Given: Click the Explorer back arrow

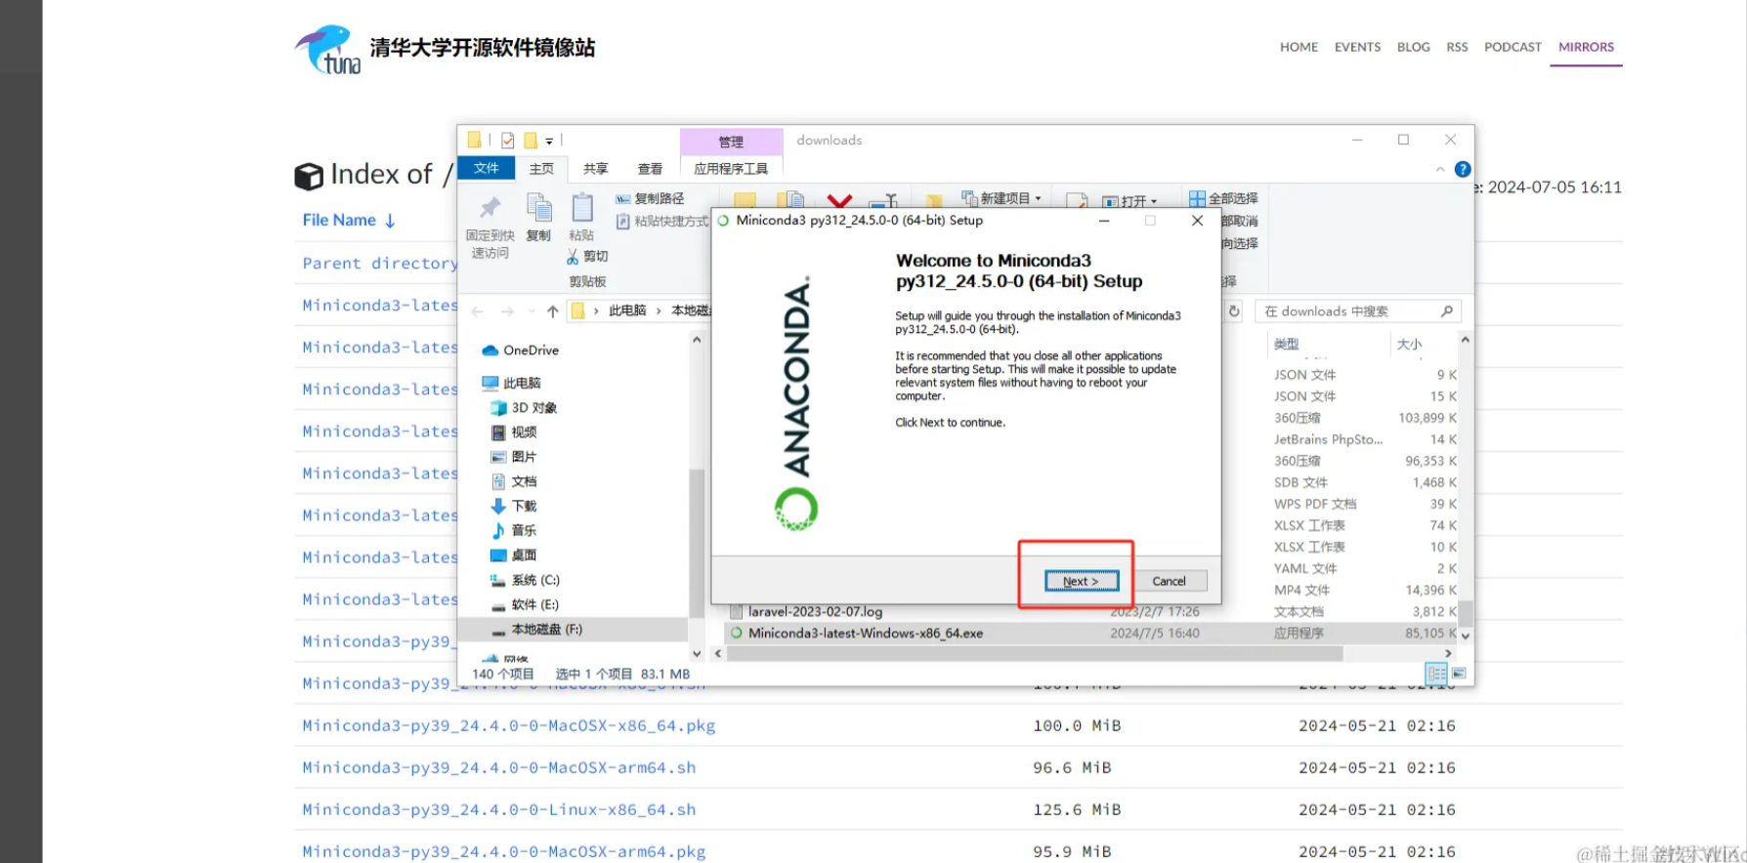Looking at the screenshot, I should click(477, 311).
